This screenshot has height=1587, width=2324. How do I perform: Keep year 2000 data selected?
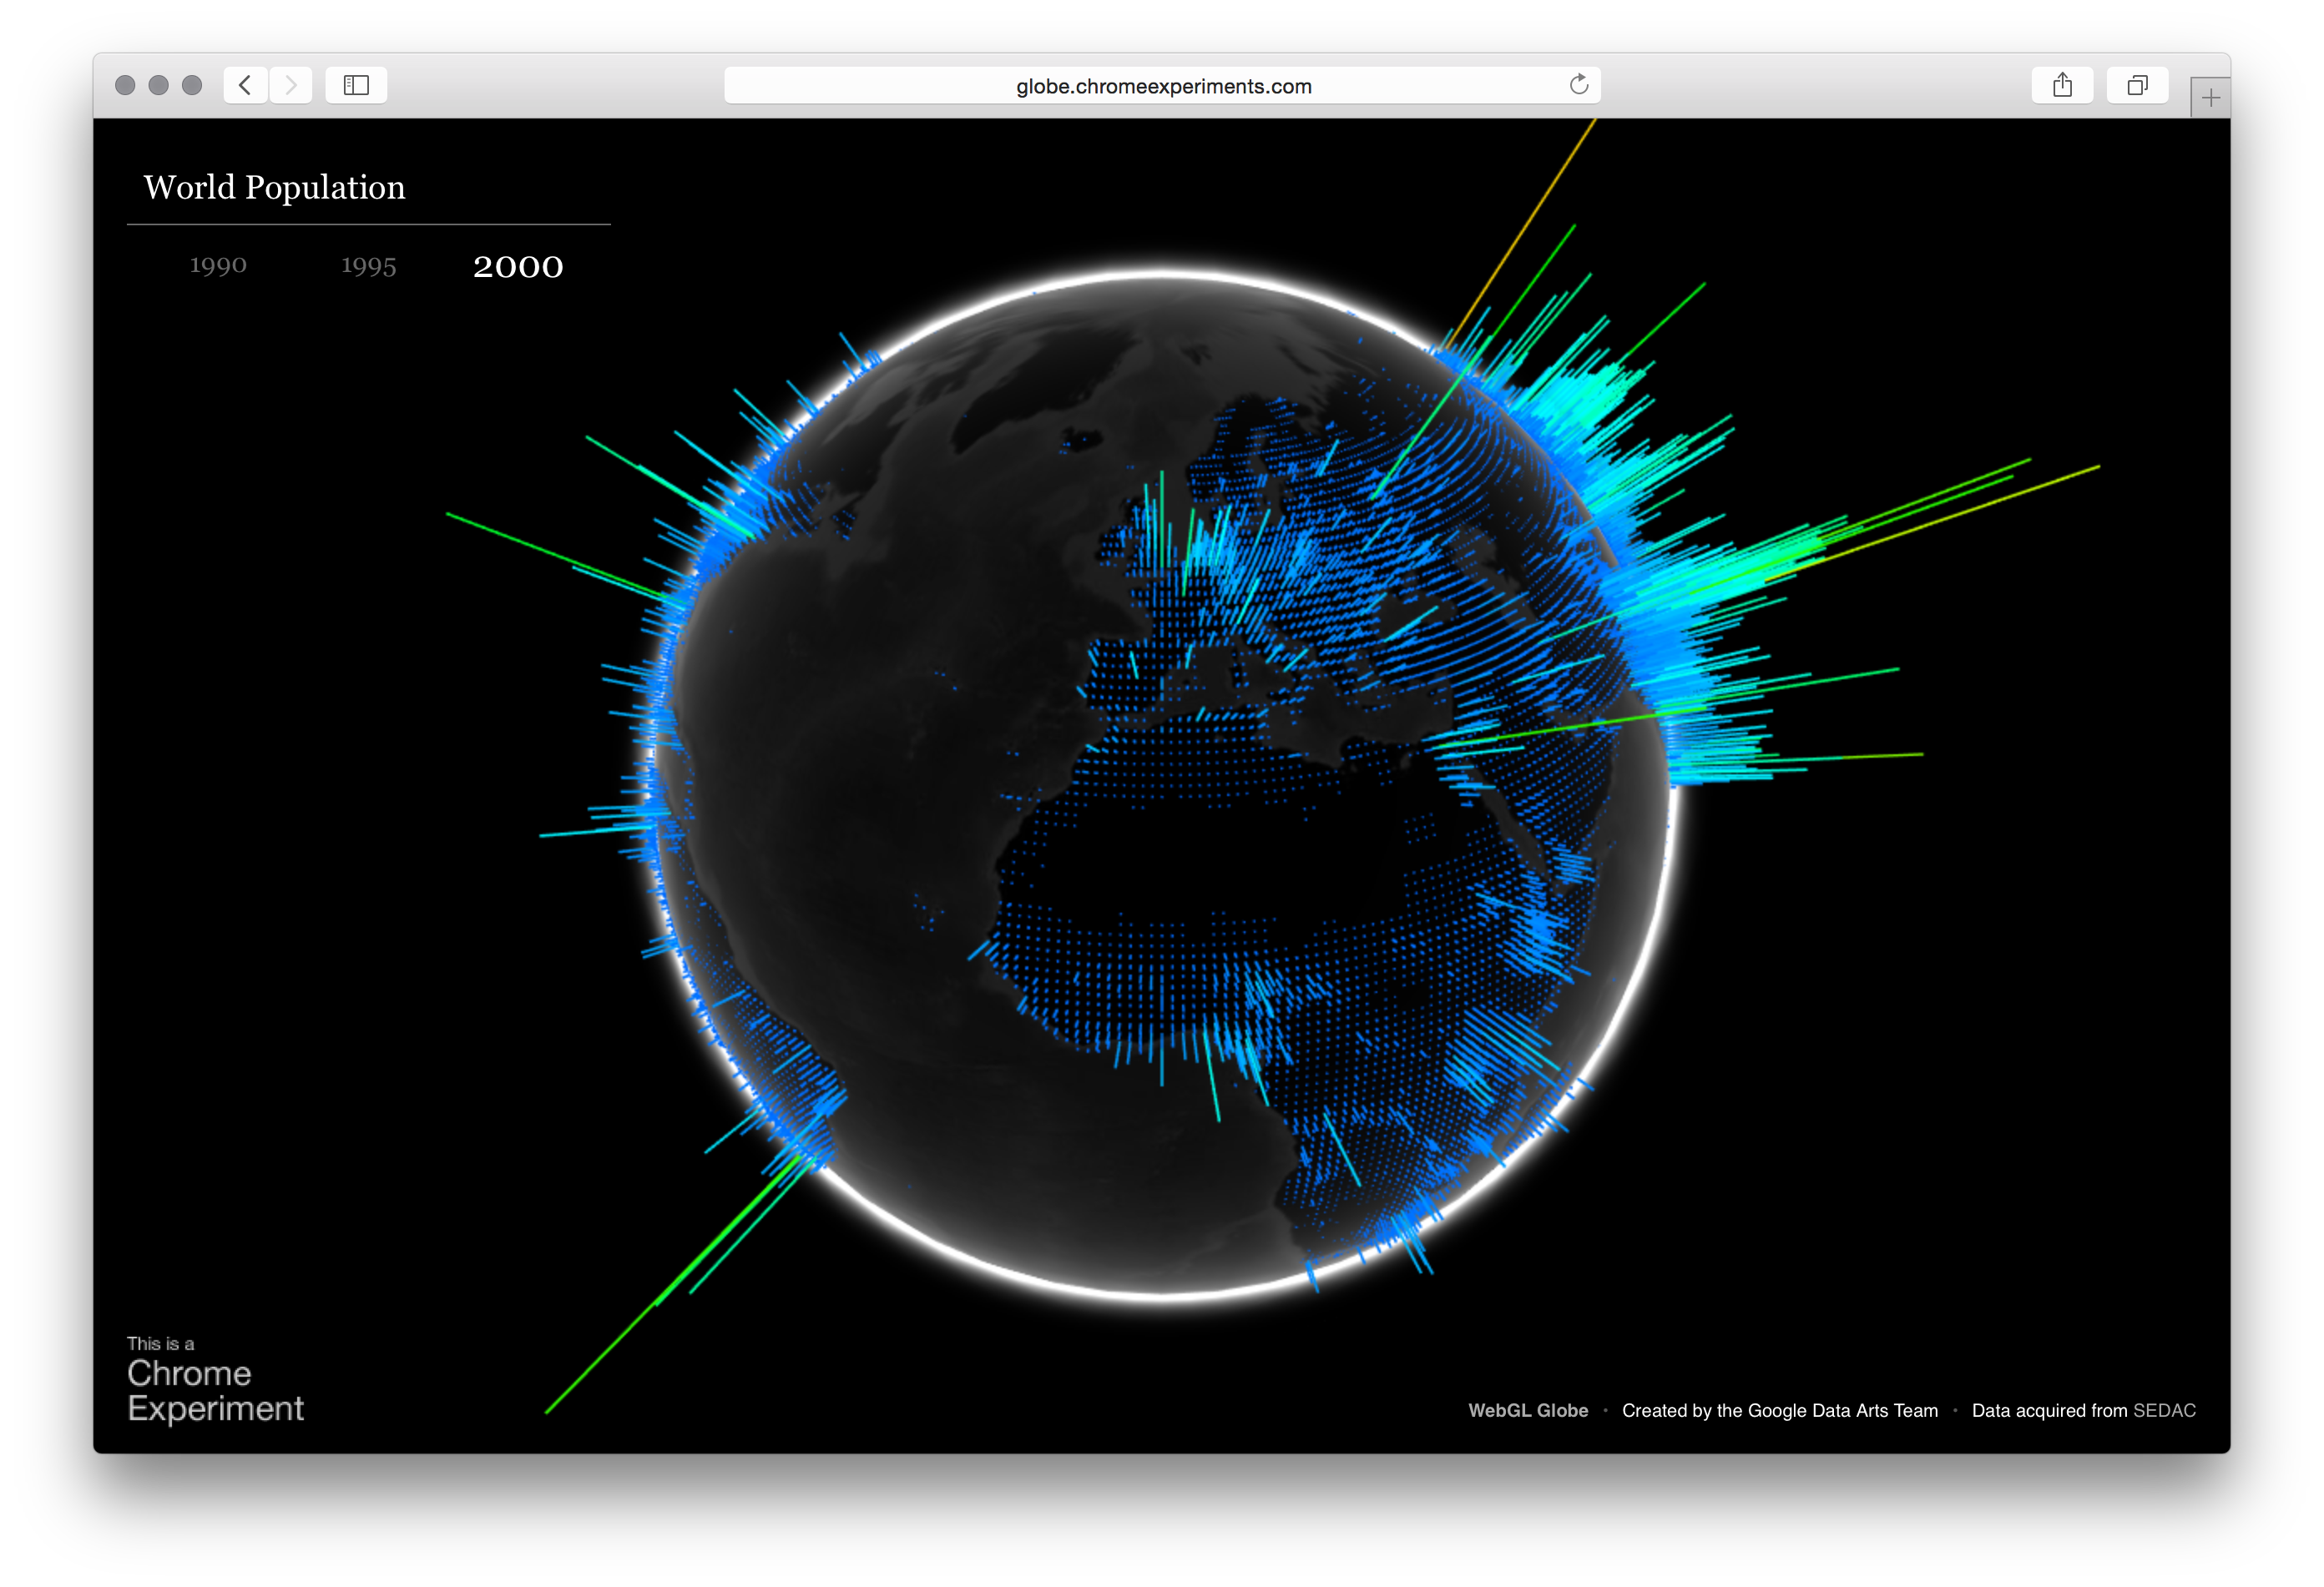click(x=519, y=266)
